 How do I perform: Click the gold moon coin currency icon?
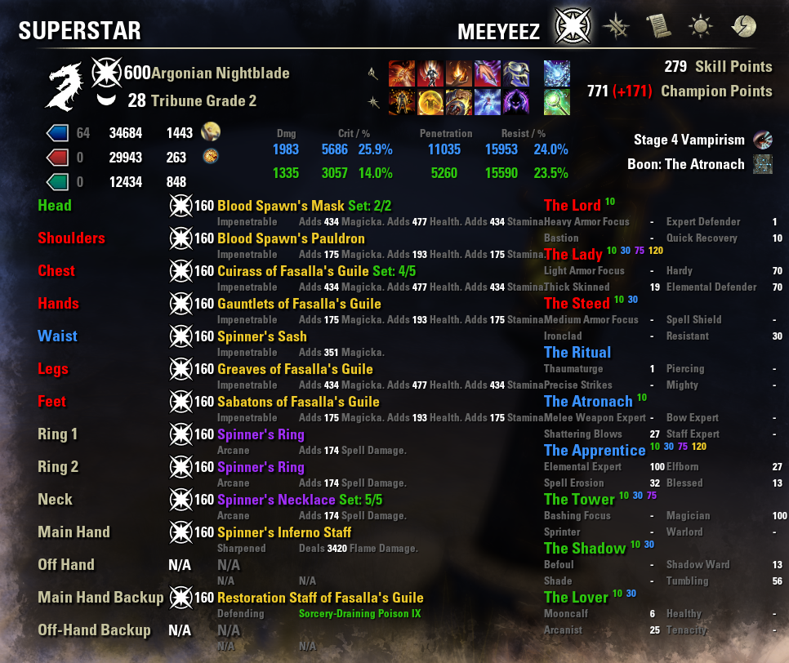(x=211, y=131)
